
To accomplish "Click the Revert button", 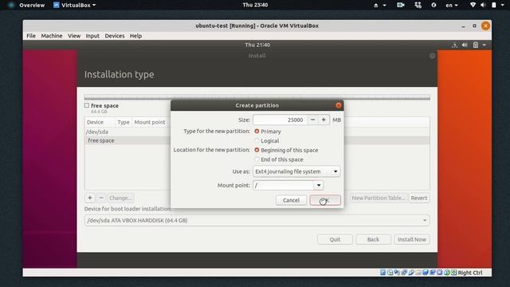I will pyautogui.click(x=419, y=198).
